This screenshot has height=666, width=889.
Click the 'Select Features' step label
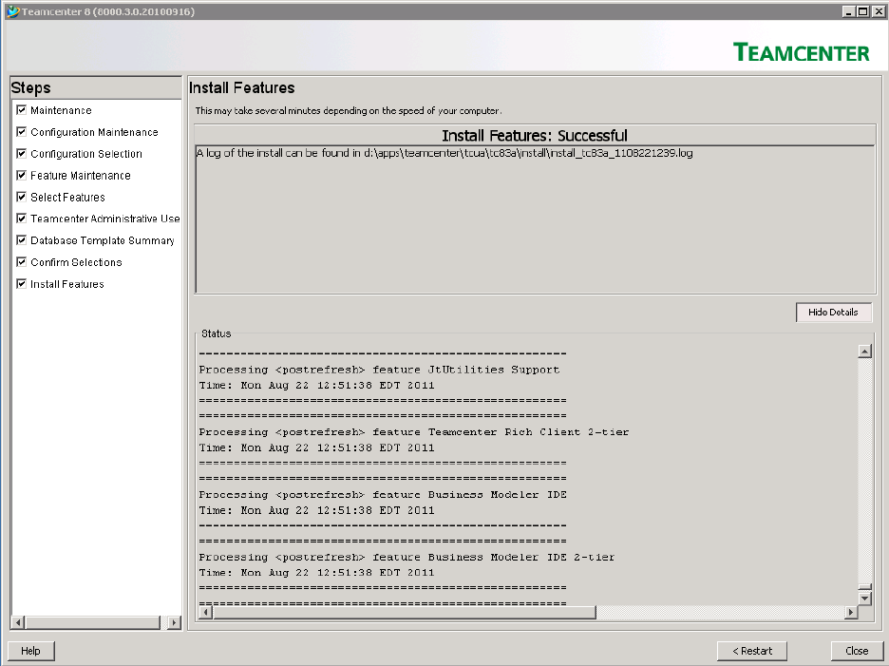[68, 197]
